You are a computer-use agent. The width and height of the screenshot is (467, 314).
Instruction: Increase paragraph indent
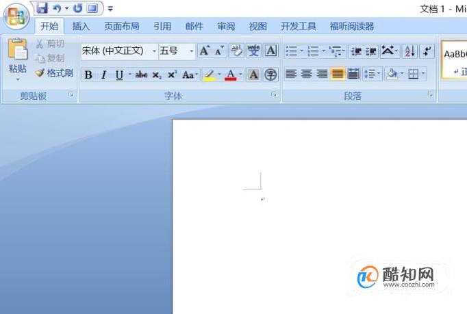pyautogui.click(x=371, y=51)
